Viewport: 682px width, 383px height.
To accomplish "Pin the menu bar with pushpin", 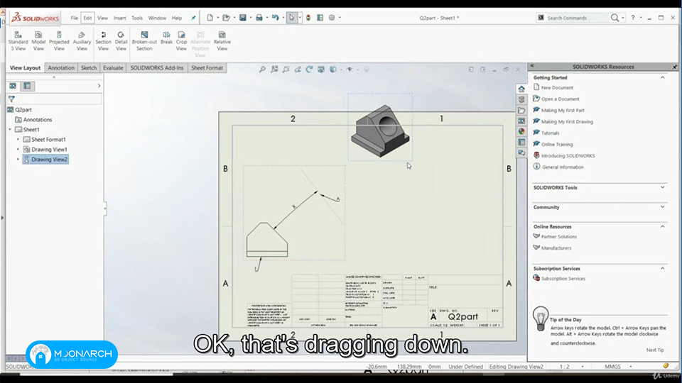I will pos(193,18).
